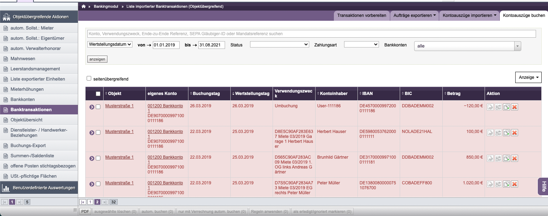Screen dimensions: 548x216
Task: Open the Status dropdown
Action: point(280,44)
